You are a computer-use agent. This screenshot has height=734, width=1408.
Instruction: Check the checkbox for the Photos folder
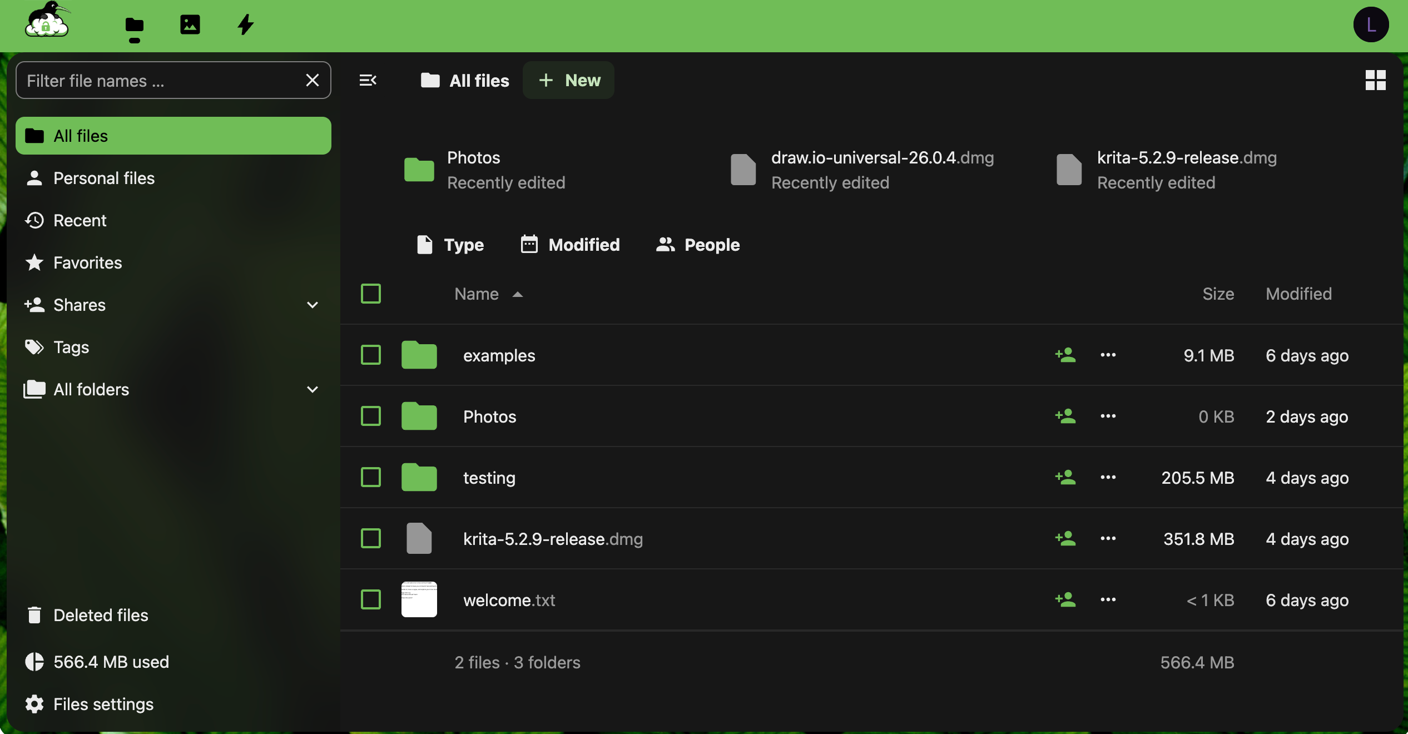click(x=370, y=416)
